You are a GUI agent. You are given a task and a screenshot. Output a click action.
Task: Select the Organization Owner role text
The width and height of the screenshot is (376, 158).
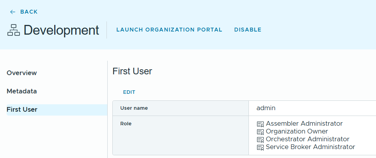(x=297, y=132)
